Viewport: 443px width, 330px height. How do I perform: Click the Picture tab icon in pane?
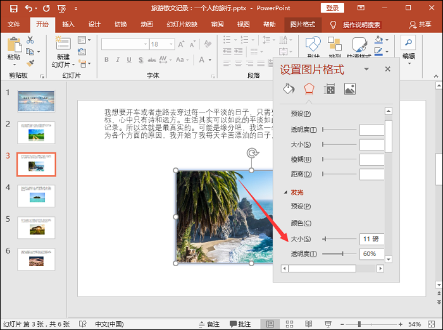(x=349, y=89)
